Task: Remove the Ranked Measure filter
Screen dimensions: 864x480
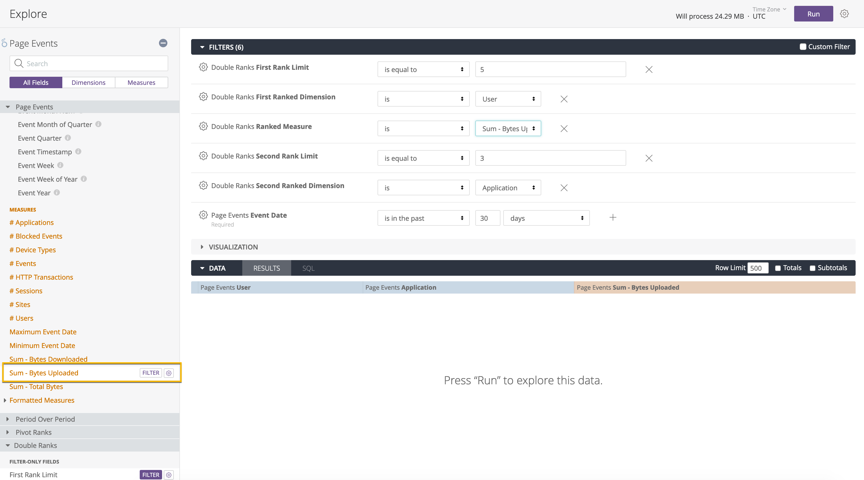Action: pos(564,129)
